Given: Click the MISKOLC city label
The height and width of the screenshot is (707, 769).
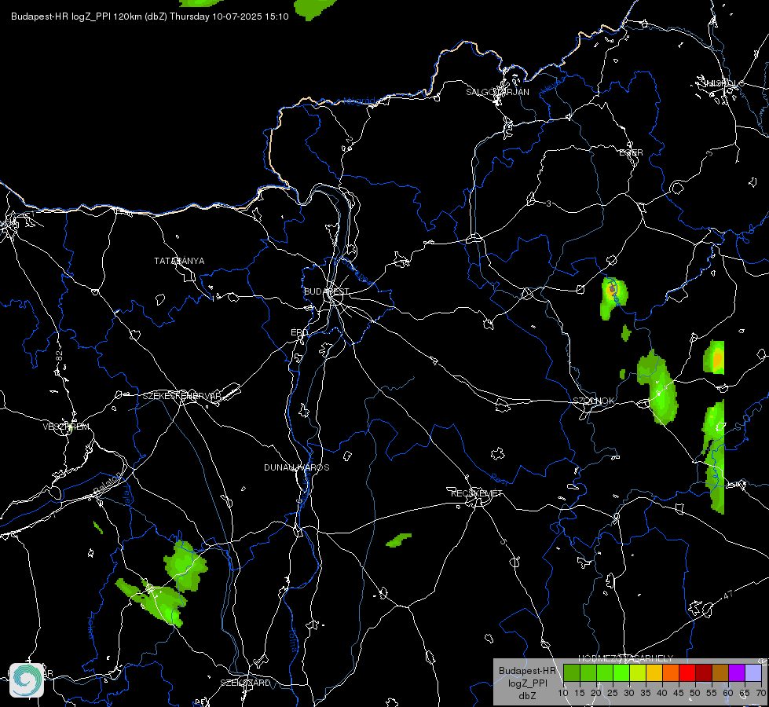Looking at the screenshot, I should [723, 83].
